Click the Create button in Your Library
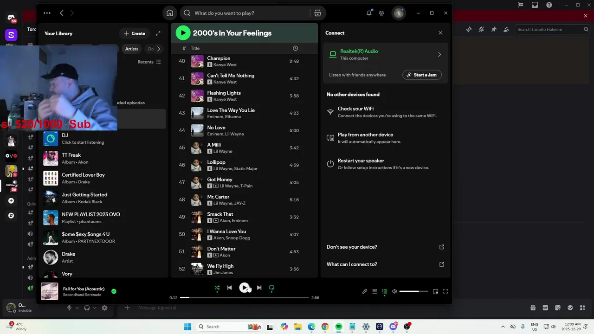Image resolution: width=594 pixels, height=334 pixels. pyautogui.click(x=135, y=33)
